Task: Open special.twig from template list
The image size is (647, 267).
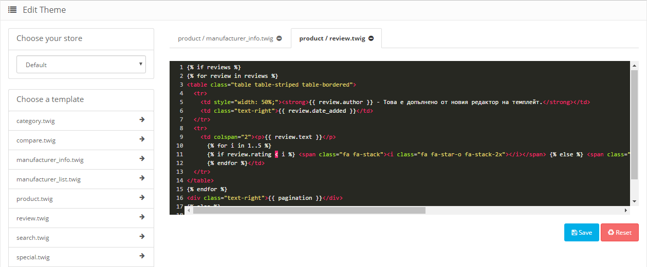Action: (33, 257)
